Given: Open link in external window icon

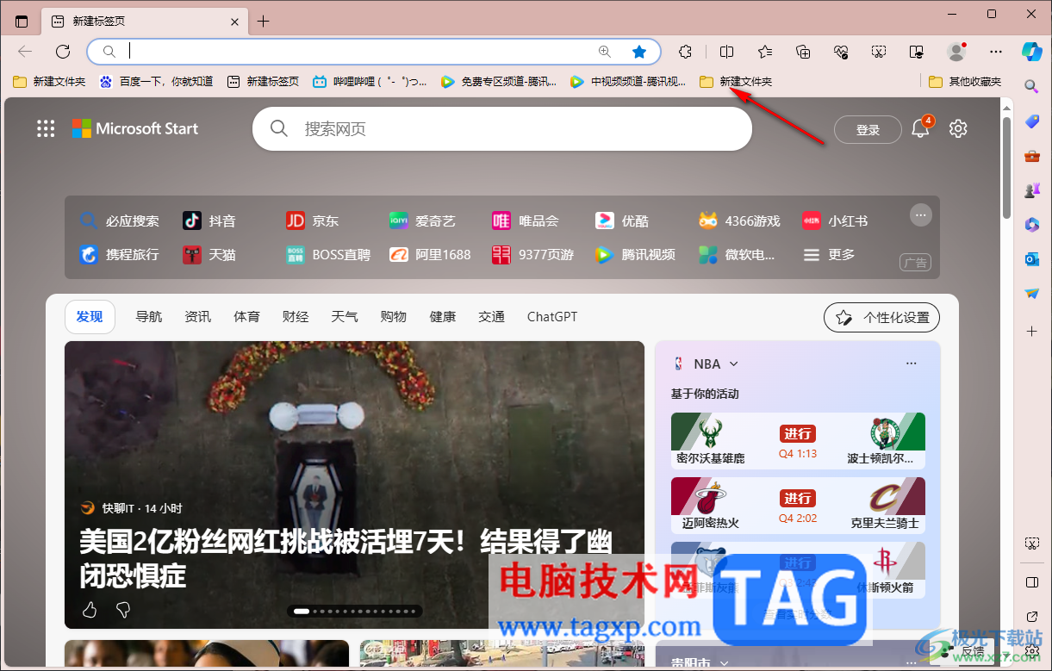Looking at the screenshot, I should [1031, 617].
